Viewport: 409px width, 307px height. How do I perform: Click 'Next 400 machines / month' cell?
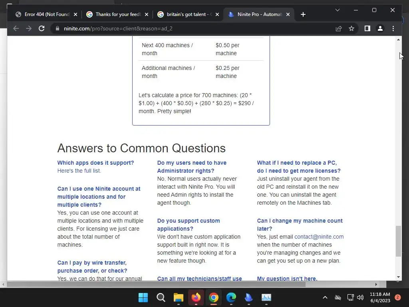coord(167,49)
